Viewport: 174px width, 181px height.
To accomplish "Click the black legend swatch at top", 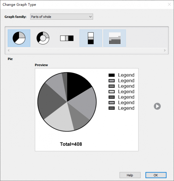I will pyautogui.click(x=112, y=75).
